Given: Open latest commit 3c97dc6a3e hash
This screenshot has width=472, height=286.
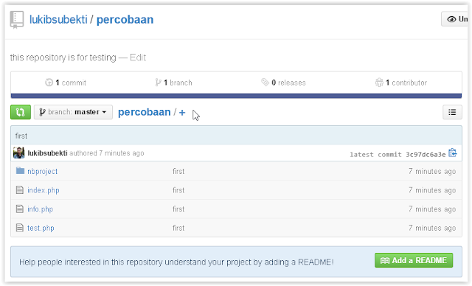Looking at the screenshot, I should tap(426, 155).
